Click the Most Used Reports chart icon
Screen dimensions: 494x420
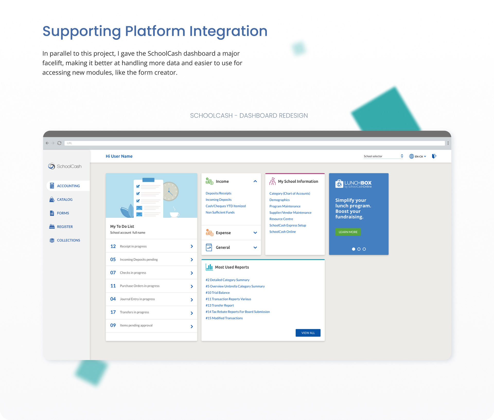click(209, 267)
